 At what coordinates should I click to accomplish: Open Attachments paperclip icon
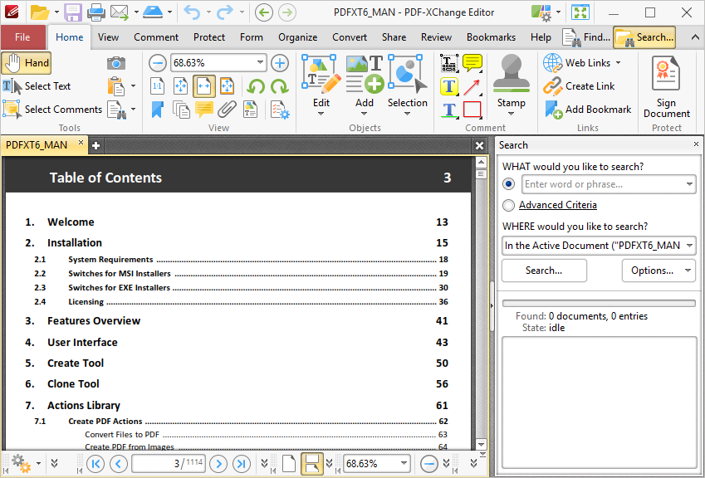click(x=227, y=110)
